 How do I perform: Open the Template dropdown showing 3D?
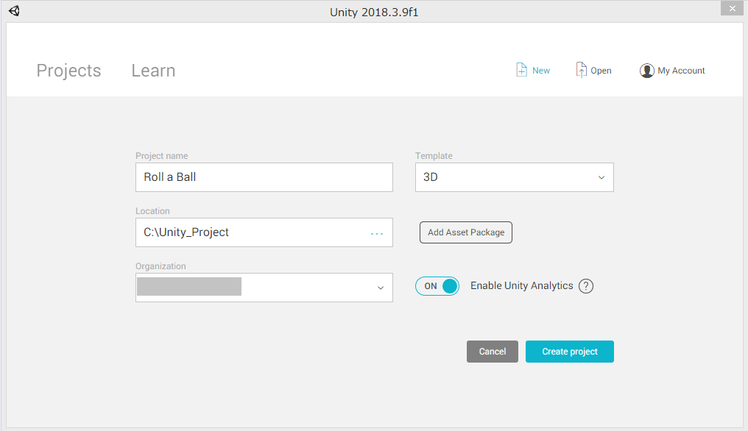(x=514, y=177)
